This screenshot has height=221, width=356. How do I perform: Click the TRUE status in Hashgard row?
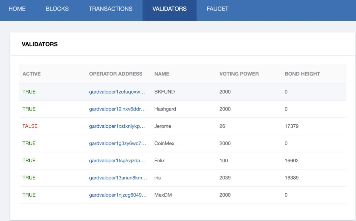(x=29, y=109)
